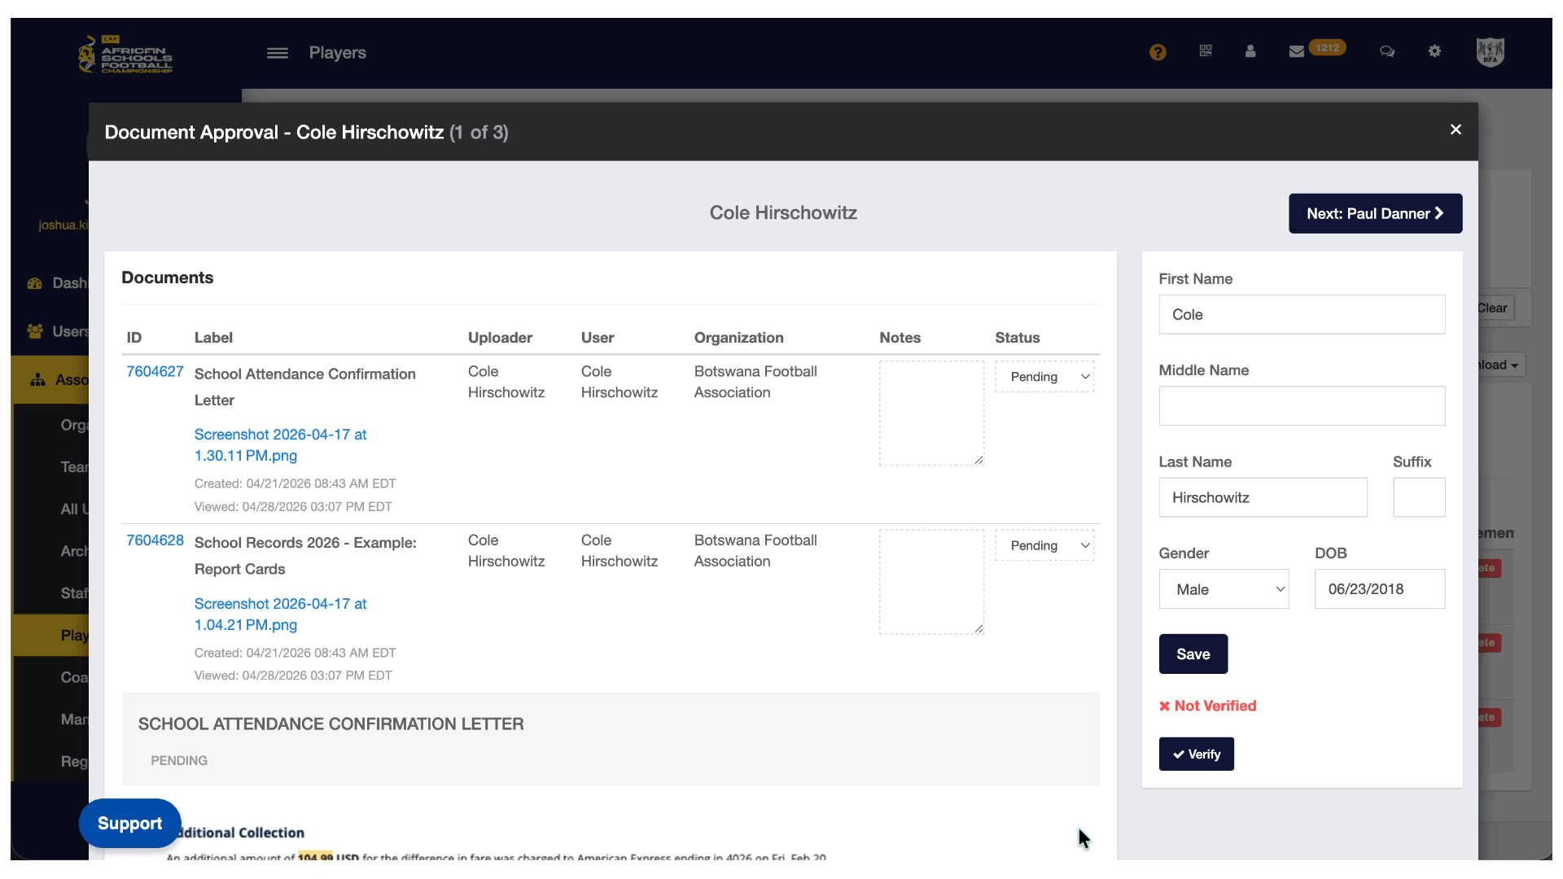The width and height of the screenshot is (1563, 879).
Task: Click the Middle Name input field
Action: 1302,406
